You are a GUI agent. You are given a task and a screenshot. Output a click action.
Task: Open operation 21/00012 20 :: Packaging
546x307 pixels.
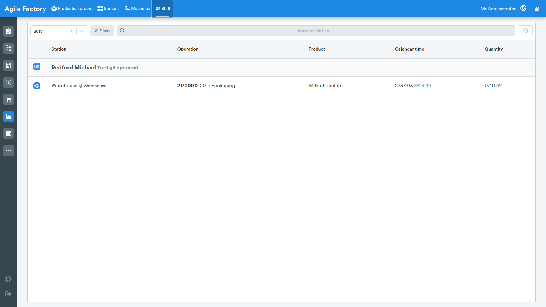point(206,86)
